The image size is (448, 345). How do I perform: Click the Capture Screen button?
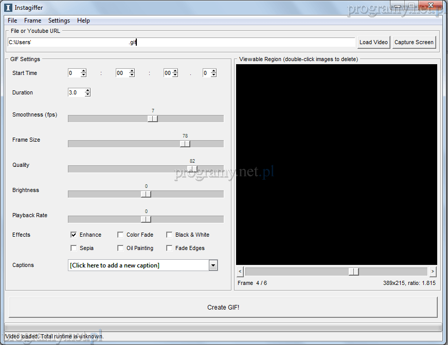(x=414, y=42)
